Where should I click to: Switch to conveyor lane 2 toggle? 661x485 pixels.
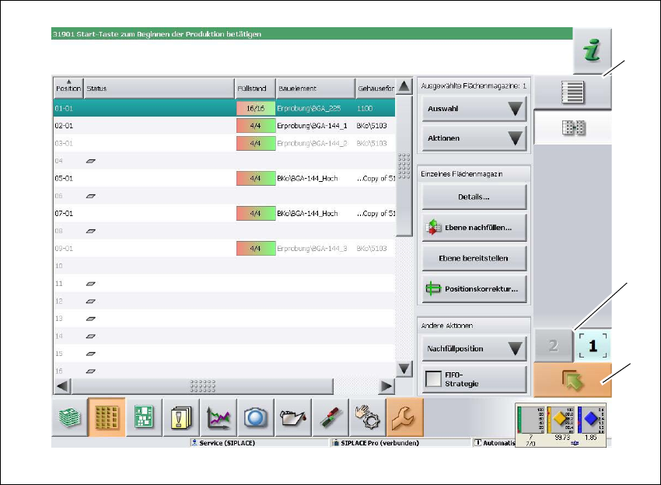point(553,346)
